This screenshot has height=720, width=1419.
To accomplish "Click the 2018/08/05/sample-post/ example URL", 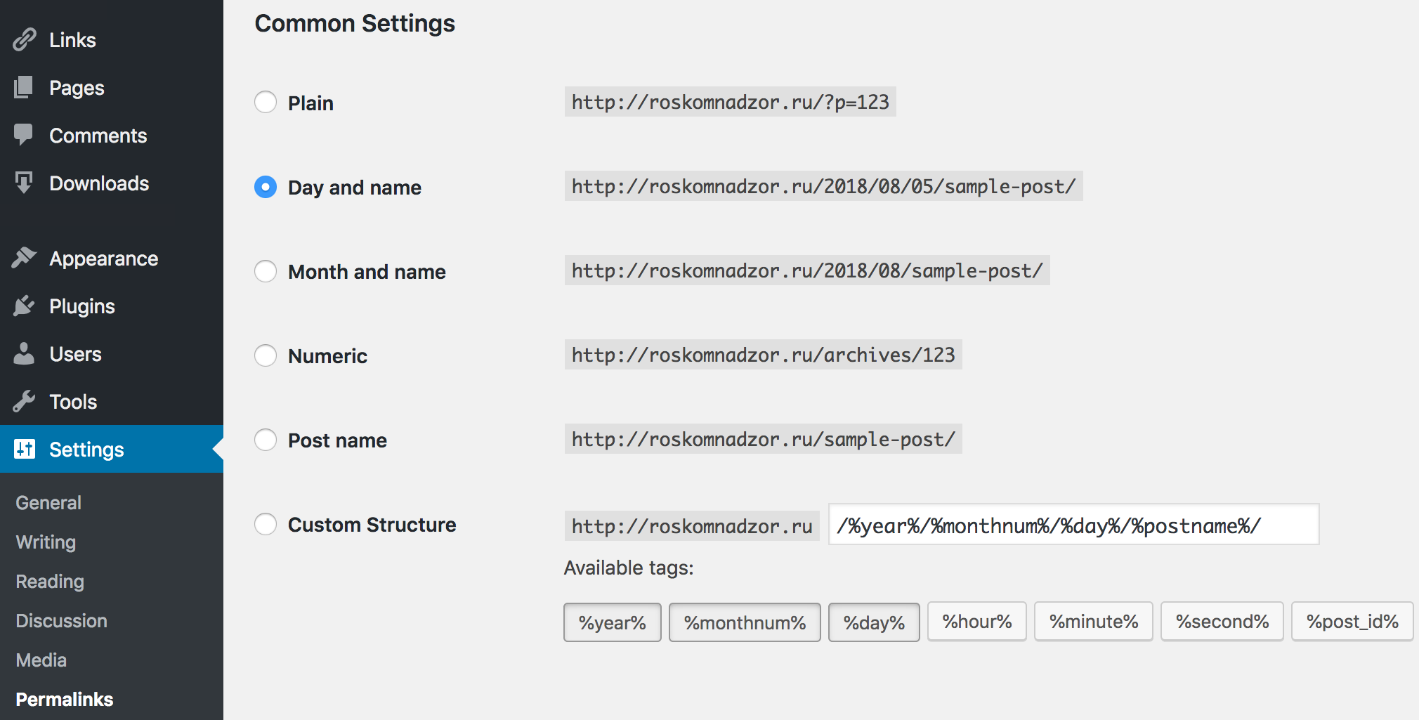I will pyautogui.click(x=823, y=186).
